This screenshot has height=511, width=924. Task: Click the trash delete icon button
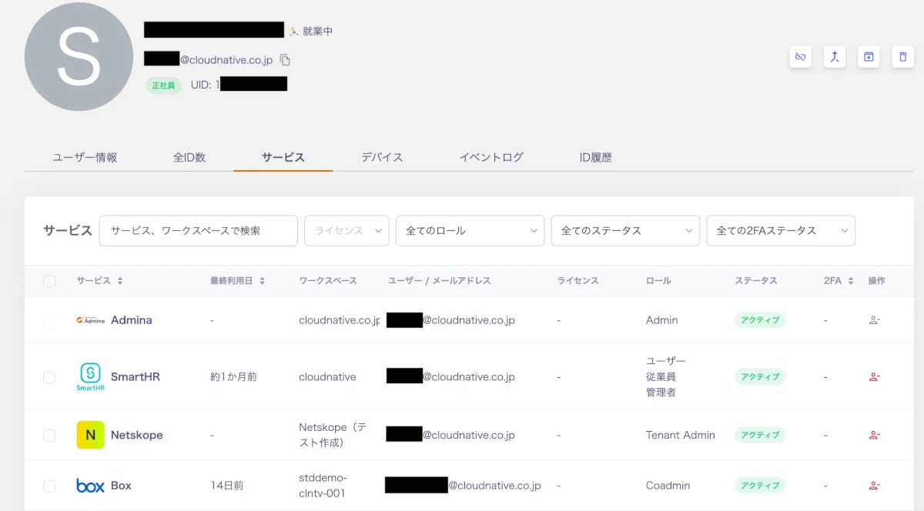click(x=902, y=57)
